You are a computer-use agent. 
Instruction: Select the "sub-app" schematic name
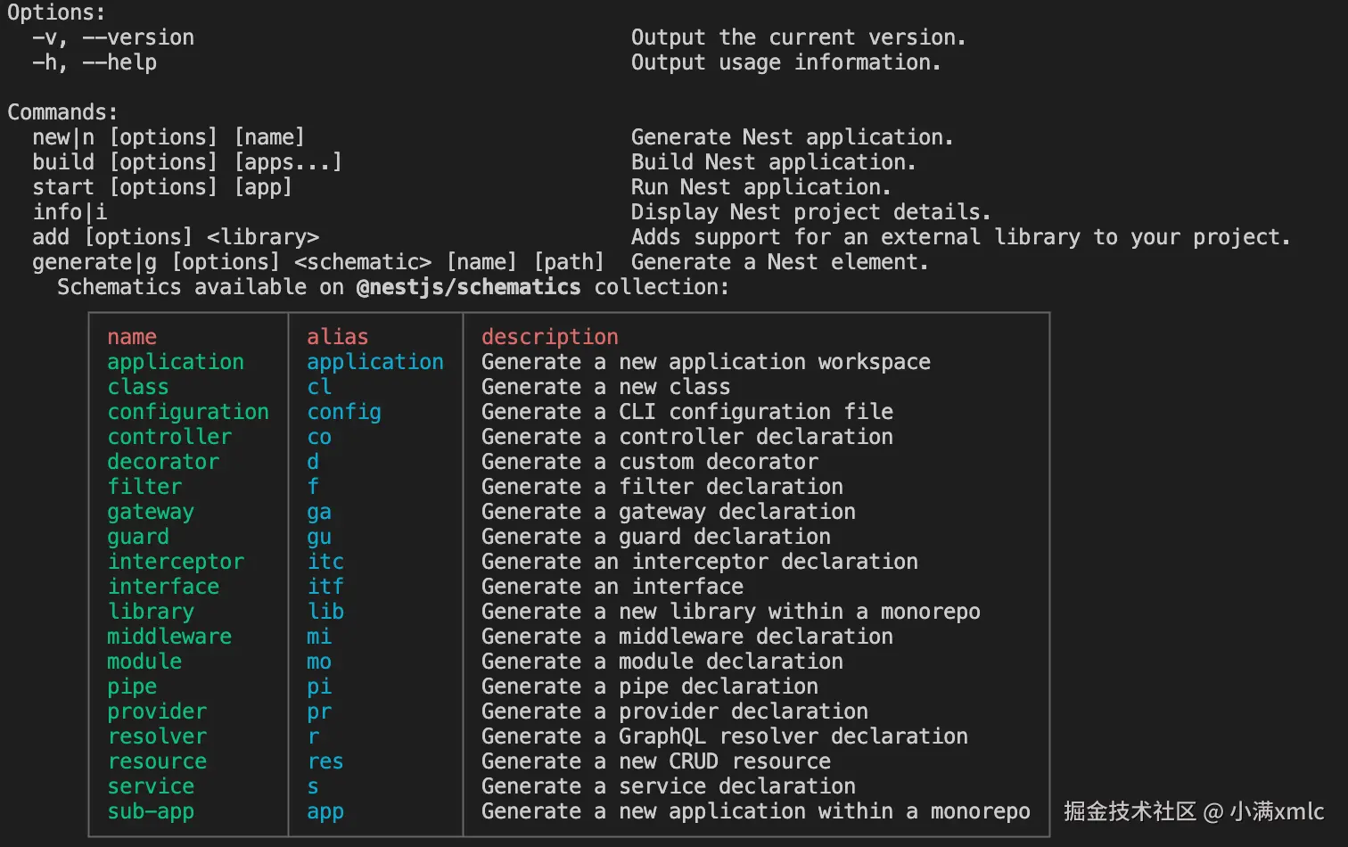coord(151,811)
